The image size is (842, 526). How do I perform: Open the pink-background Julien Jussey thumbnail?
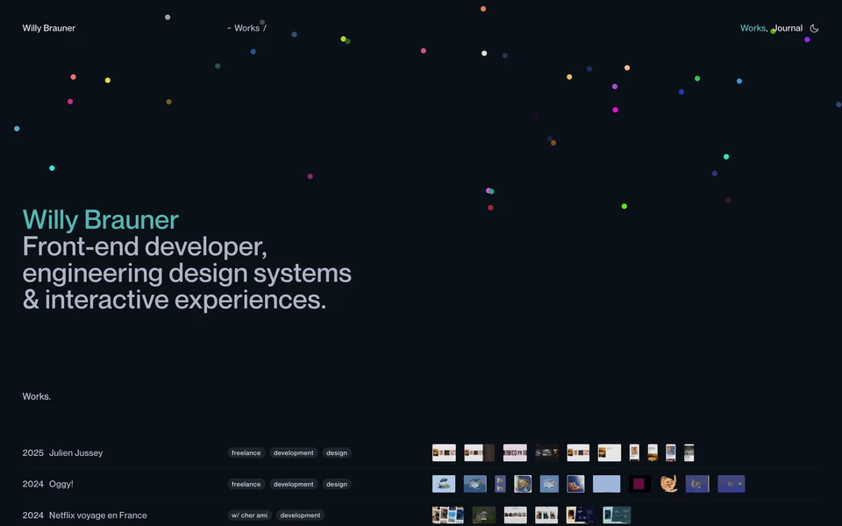(515, 452)
